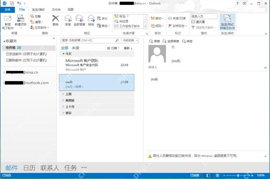This screenshot has height=179, width=270.
Task: Select the (null) message from 22:39
Action: click(97, 82)
